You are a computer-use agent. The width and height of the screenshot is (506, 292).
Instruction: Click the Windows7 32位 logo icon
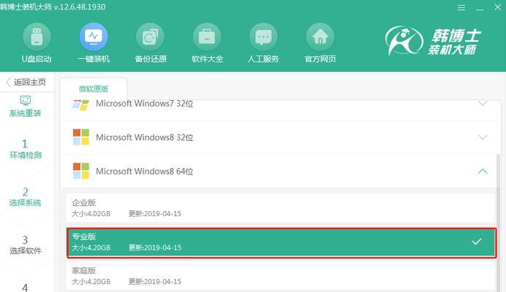pyautogui.click(x=80, y=105)
